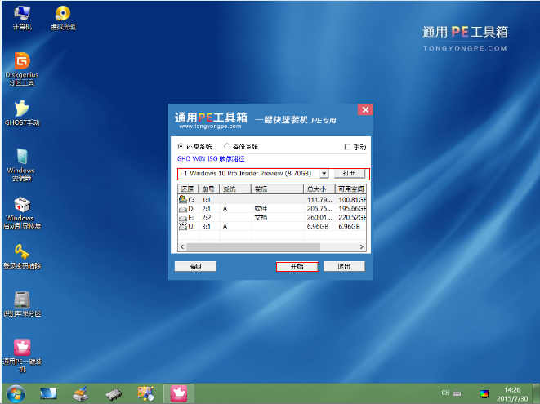Click the 6.96GB total size cell

[318, 226]
